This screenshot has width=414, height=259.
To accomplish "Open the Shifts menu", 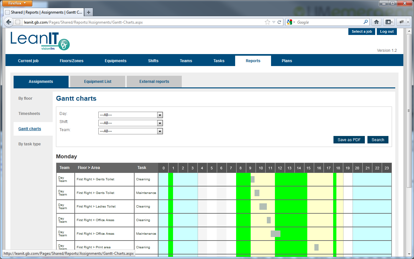I will pyautogui.click(x=153, y=61).
